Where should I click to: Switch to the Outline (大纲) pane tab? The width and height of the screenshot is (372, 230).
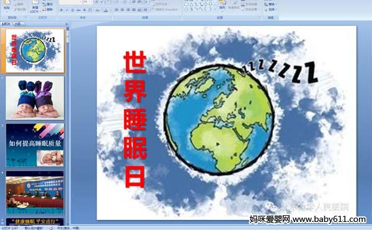coord(17,23)
